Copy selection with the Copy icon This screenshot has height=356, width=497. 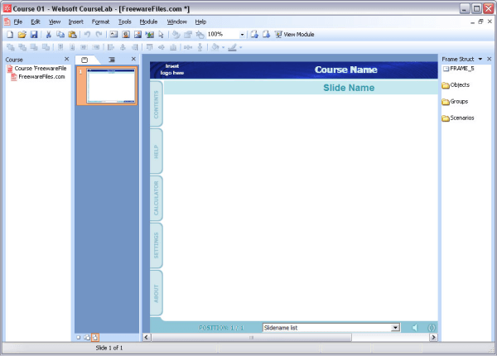[60, 34]
